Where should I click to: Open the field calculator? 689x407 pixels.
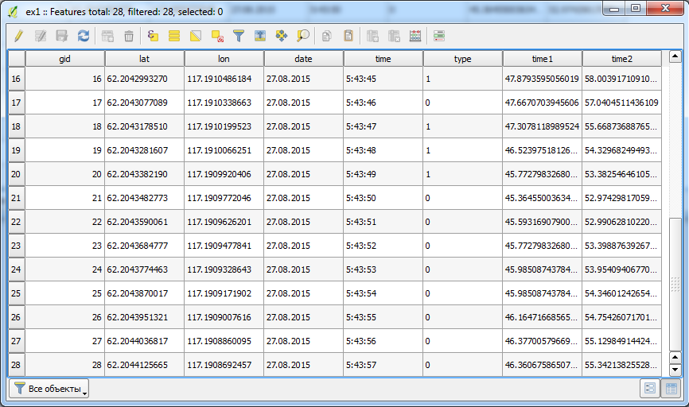415,36
